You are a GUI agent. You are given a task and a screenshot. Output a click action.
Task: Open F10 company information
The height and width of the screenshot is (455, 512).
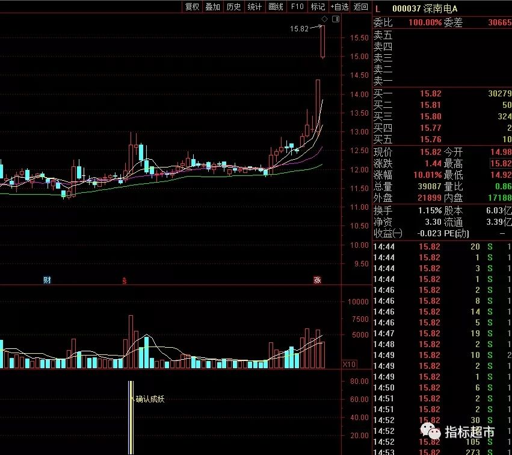click(x=297, y=7)
